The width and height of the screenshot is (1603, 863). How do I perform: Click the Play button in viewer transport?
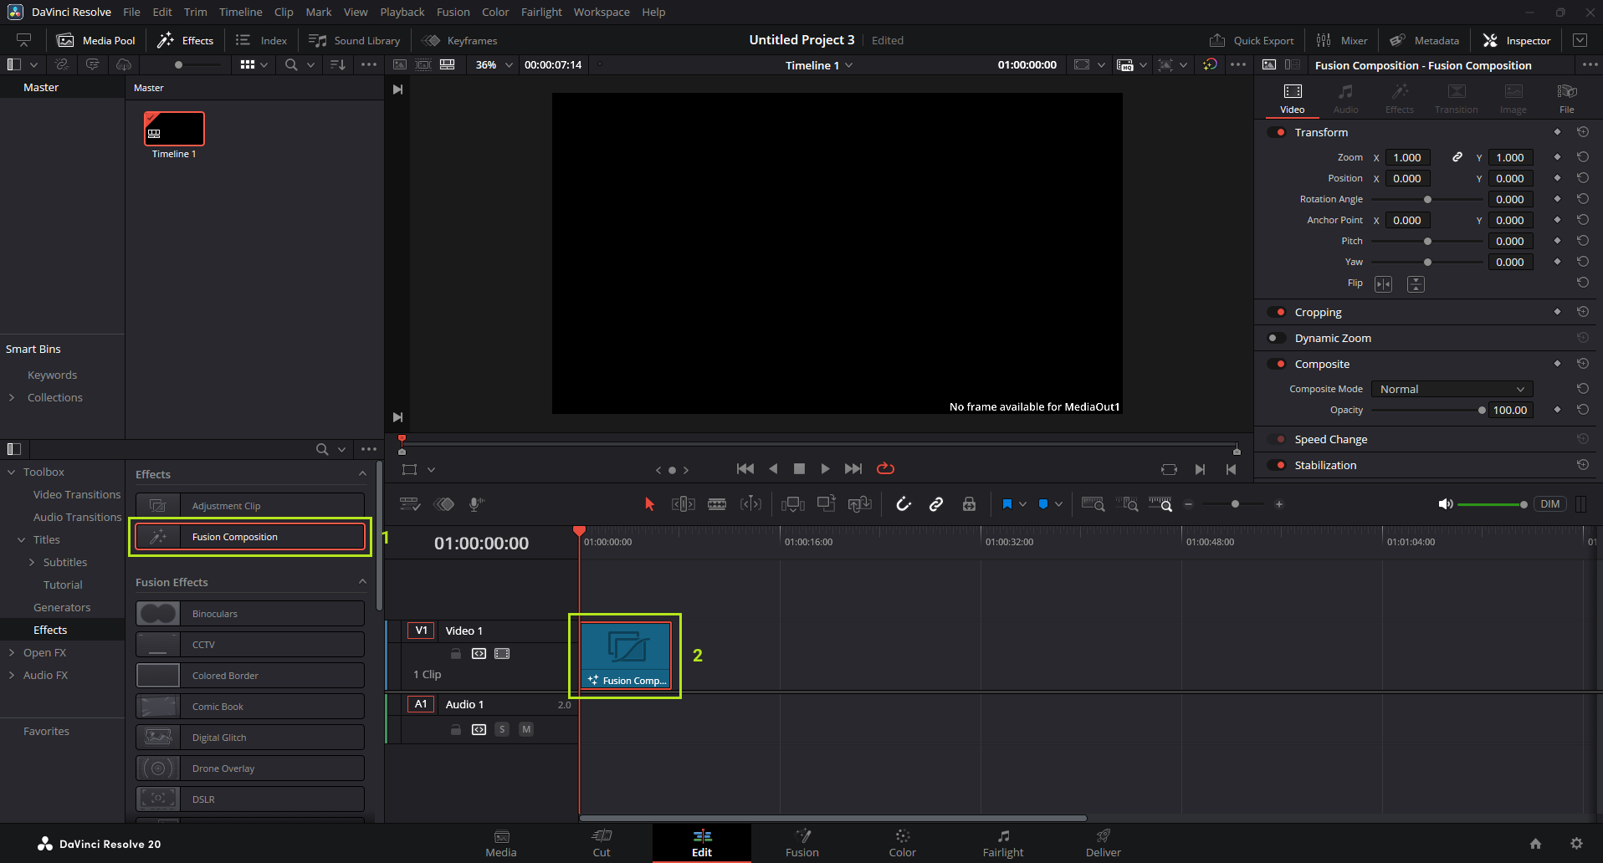pyautogui.click(x=825, y=469)
